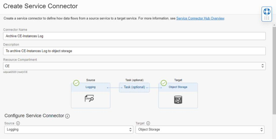The width and height of the screenshot is (276, 139).
Task: Select the Logging source tile header
Action: click(91, 87)
